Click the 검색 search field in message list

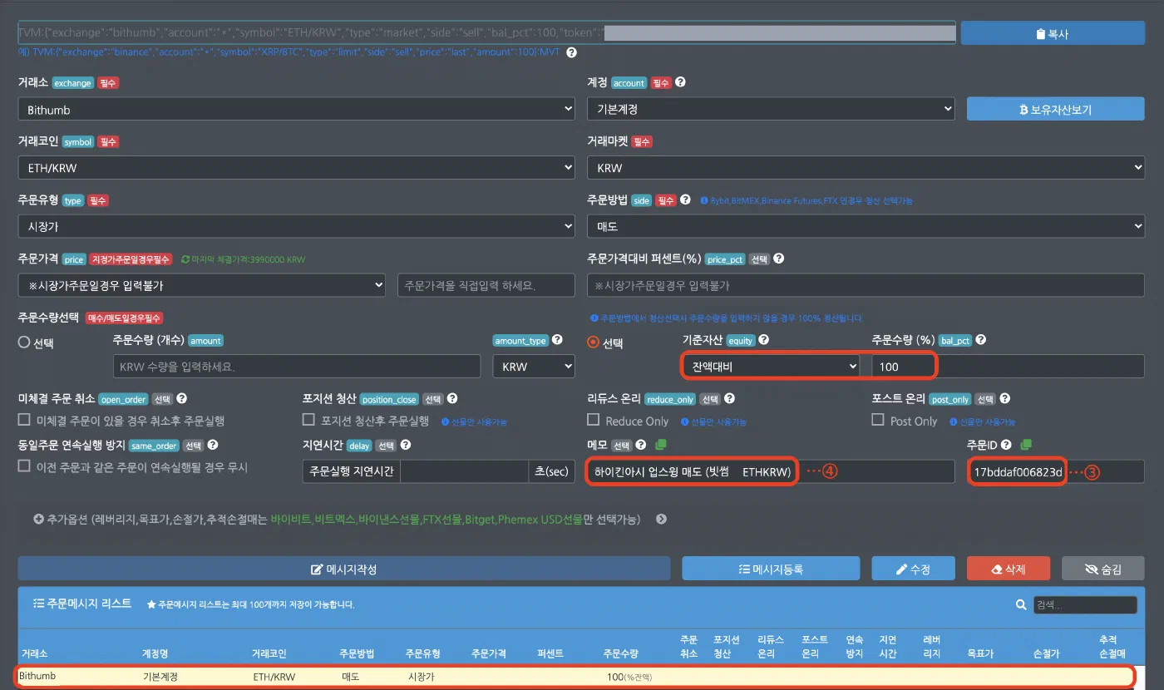1084,605
